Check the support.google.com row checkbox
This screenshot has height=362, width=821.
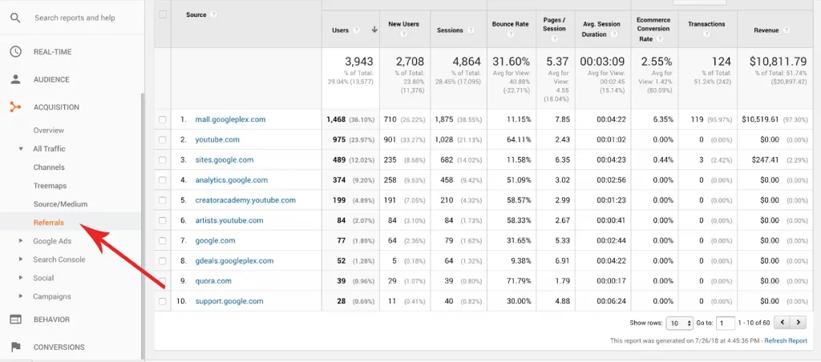(162, 301)
